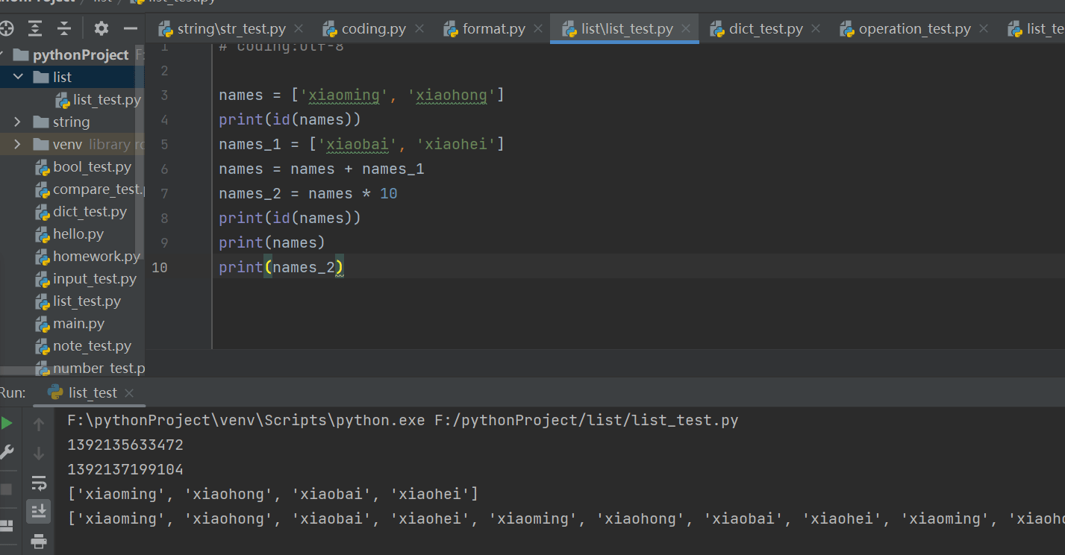The image size is (1065, 555).
Task: Click the Expand All icon in Project toolbar
Action: pos(35,29)
